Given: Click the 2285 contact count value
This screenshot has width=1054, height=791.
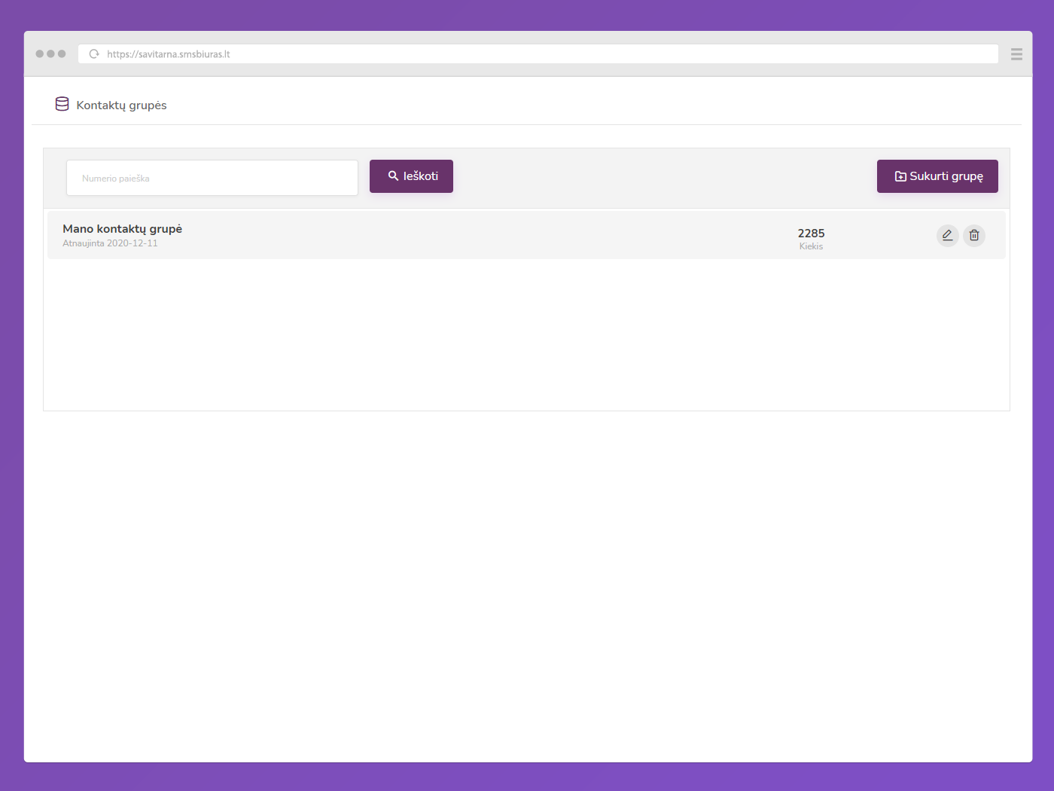Looking at the screenshot, I should [x=811, y=234].
